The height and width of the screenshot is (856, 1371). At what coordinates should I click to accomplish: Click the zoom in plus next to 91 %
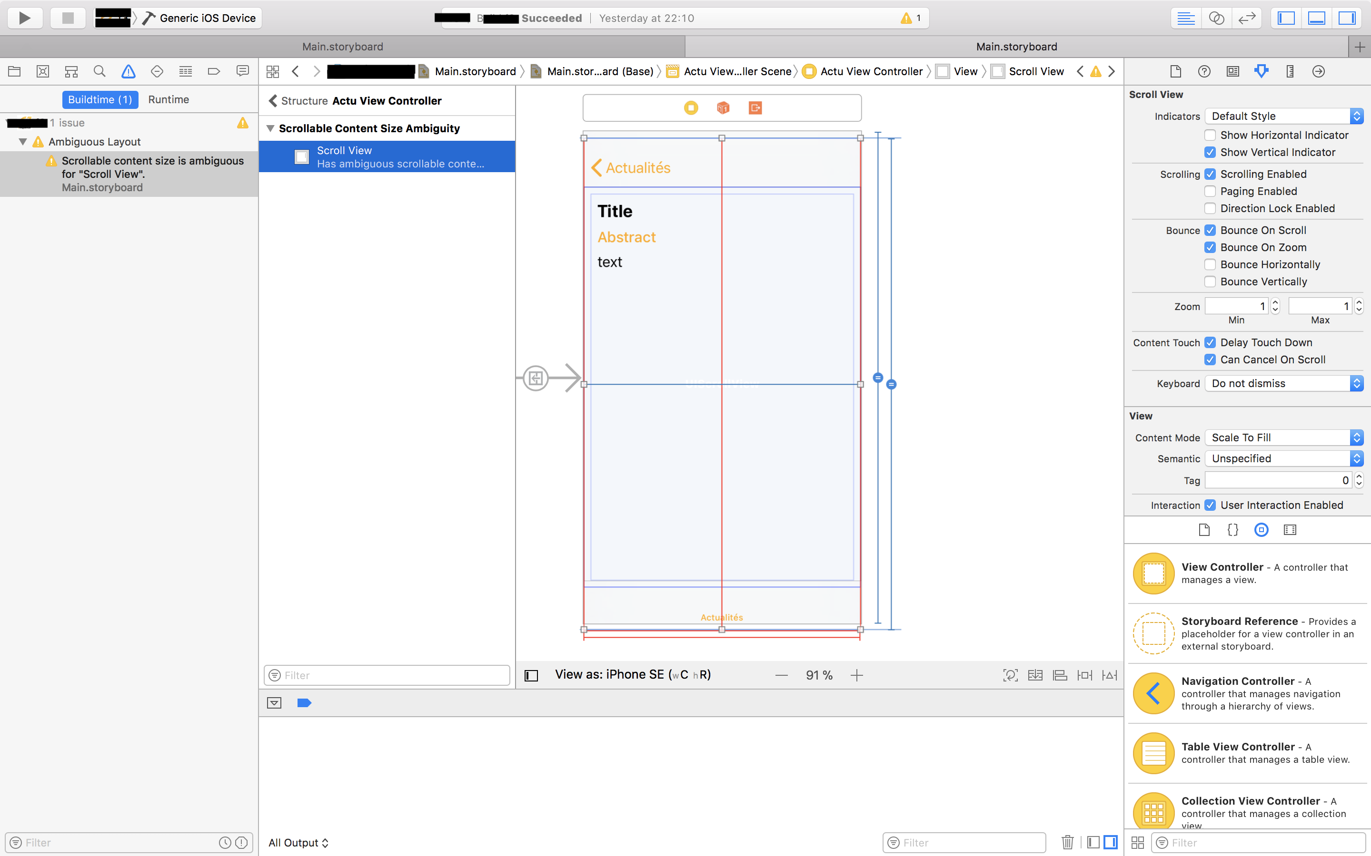[x=856, y=675]
